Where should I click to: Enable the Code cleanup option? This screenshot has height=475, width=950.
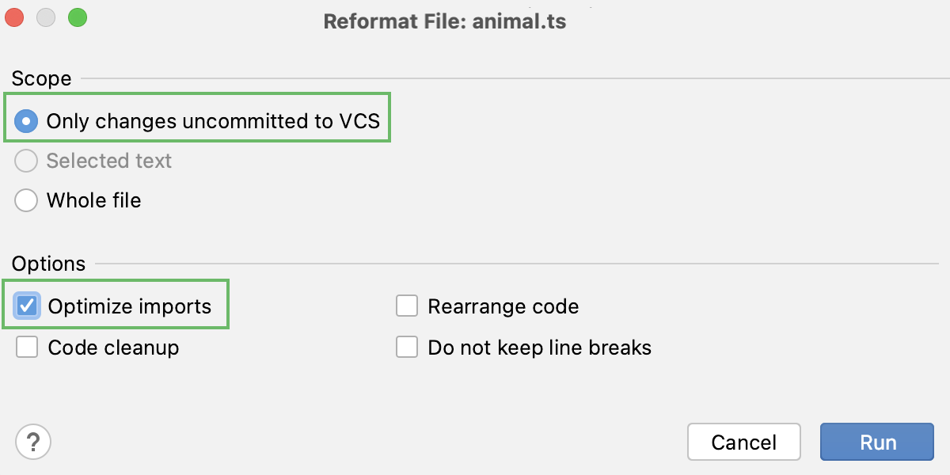click(x=26, y=347)
